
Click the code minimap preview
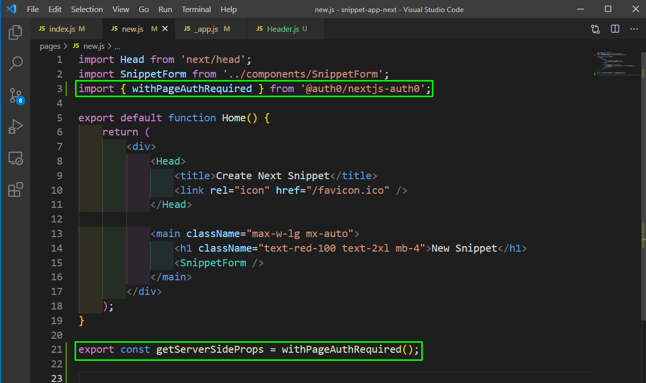[616, 63]
